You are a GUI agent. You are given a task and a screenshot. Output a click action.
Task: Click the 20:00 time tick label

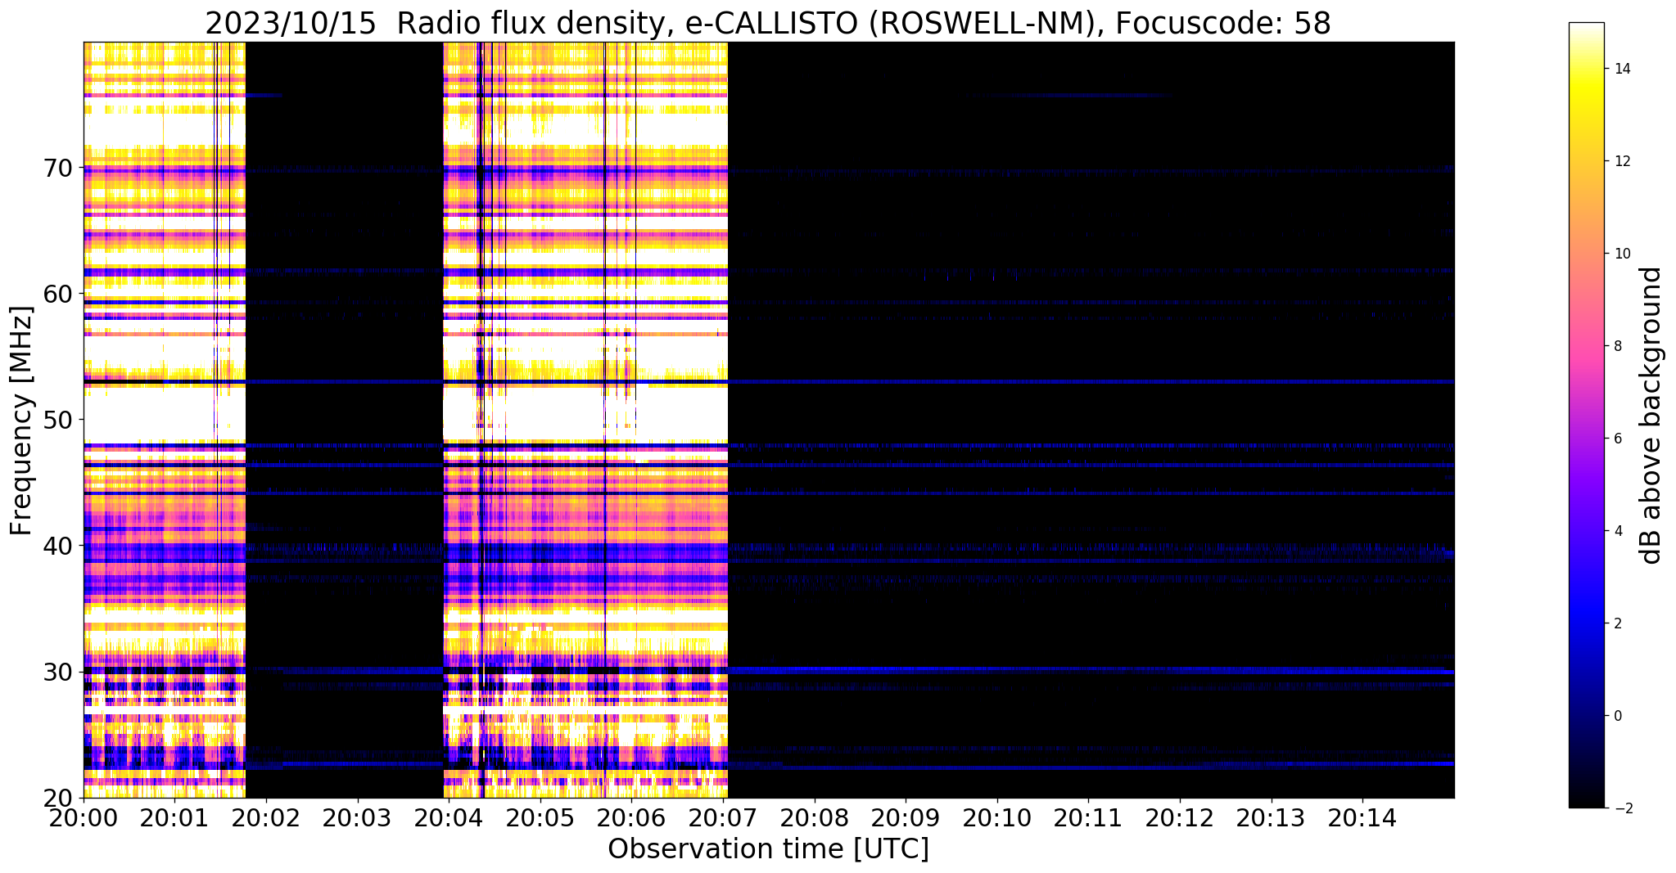coord(84,817)
